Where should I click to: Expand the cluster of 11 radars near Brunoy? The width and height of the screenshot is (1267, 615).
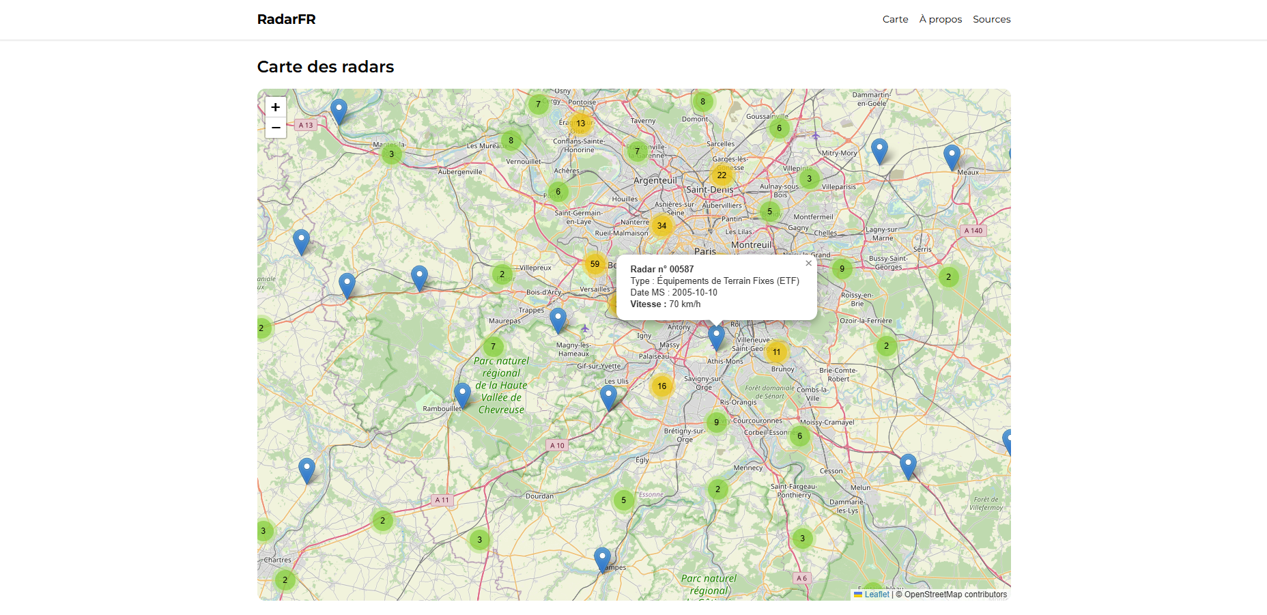pyautogui.click(x=776, y=352)
